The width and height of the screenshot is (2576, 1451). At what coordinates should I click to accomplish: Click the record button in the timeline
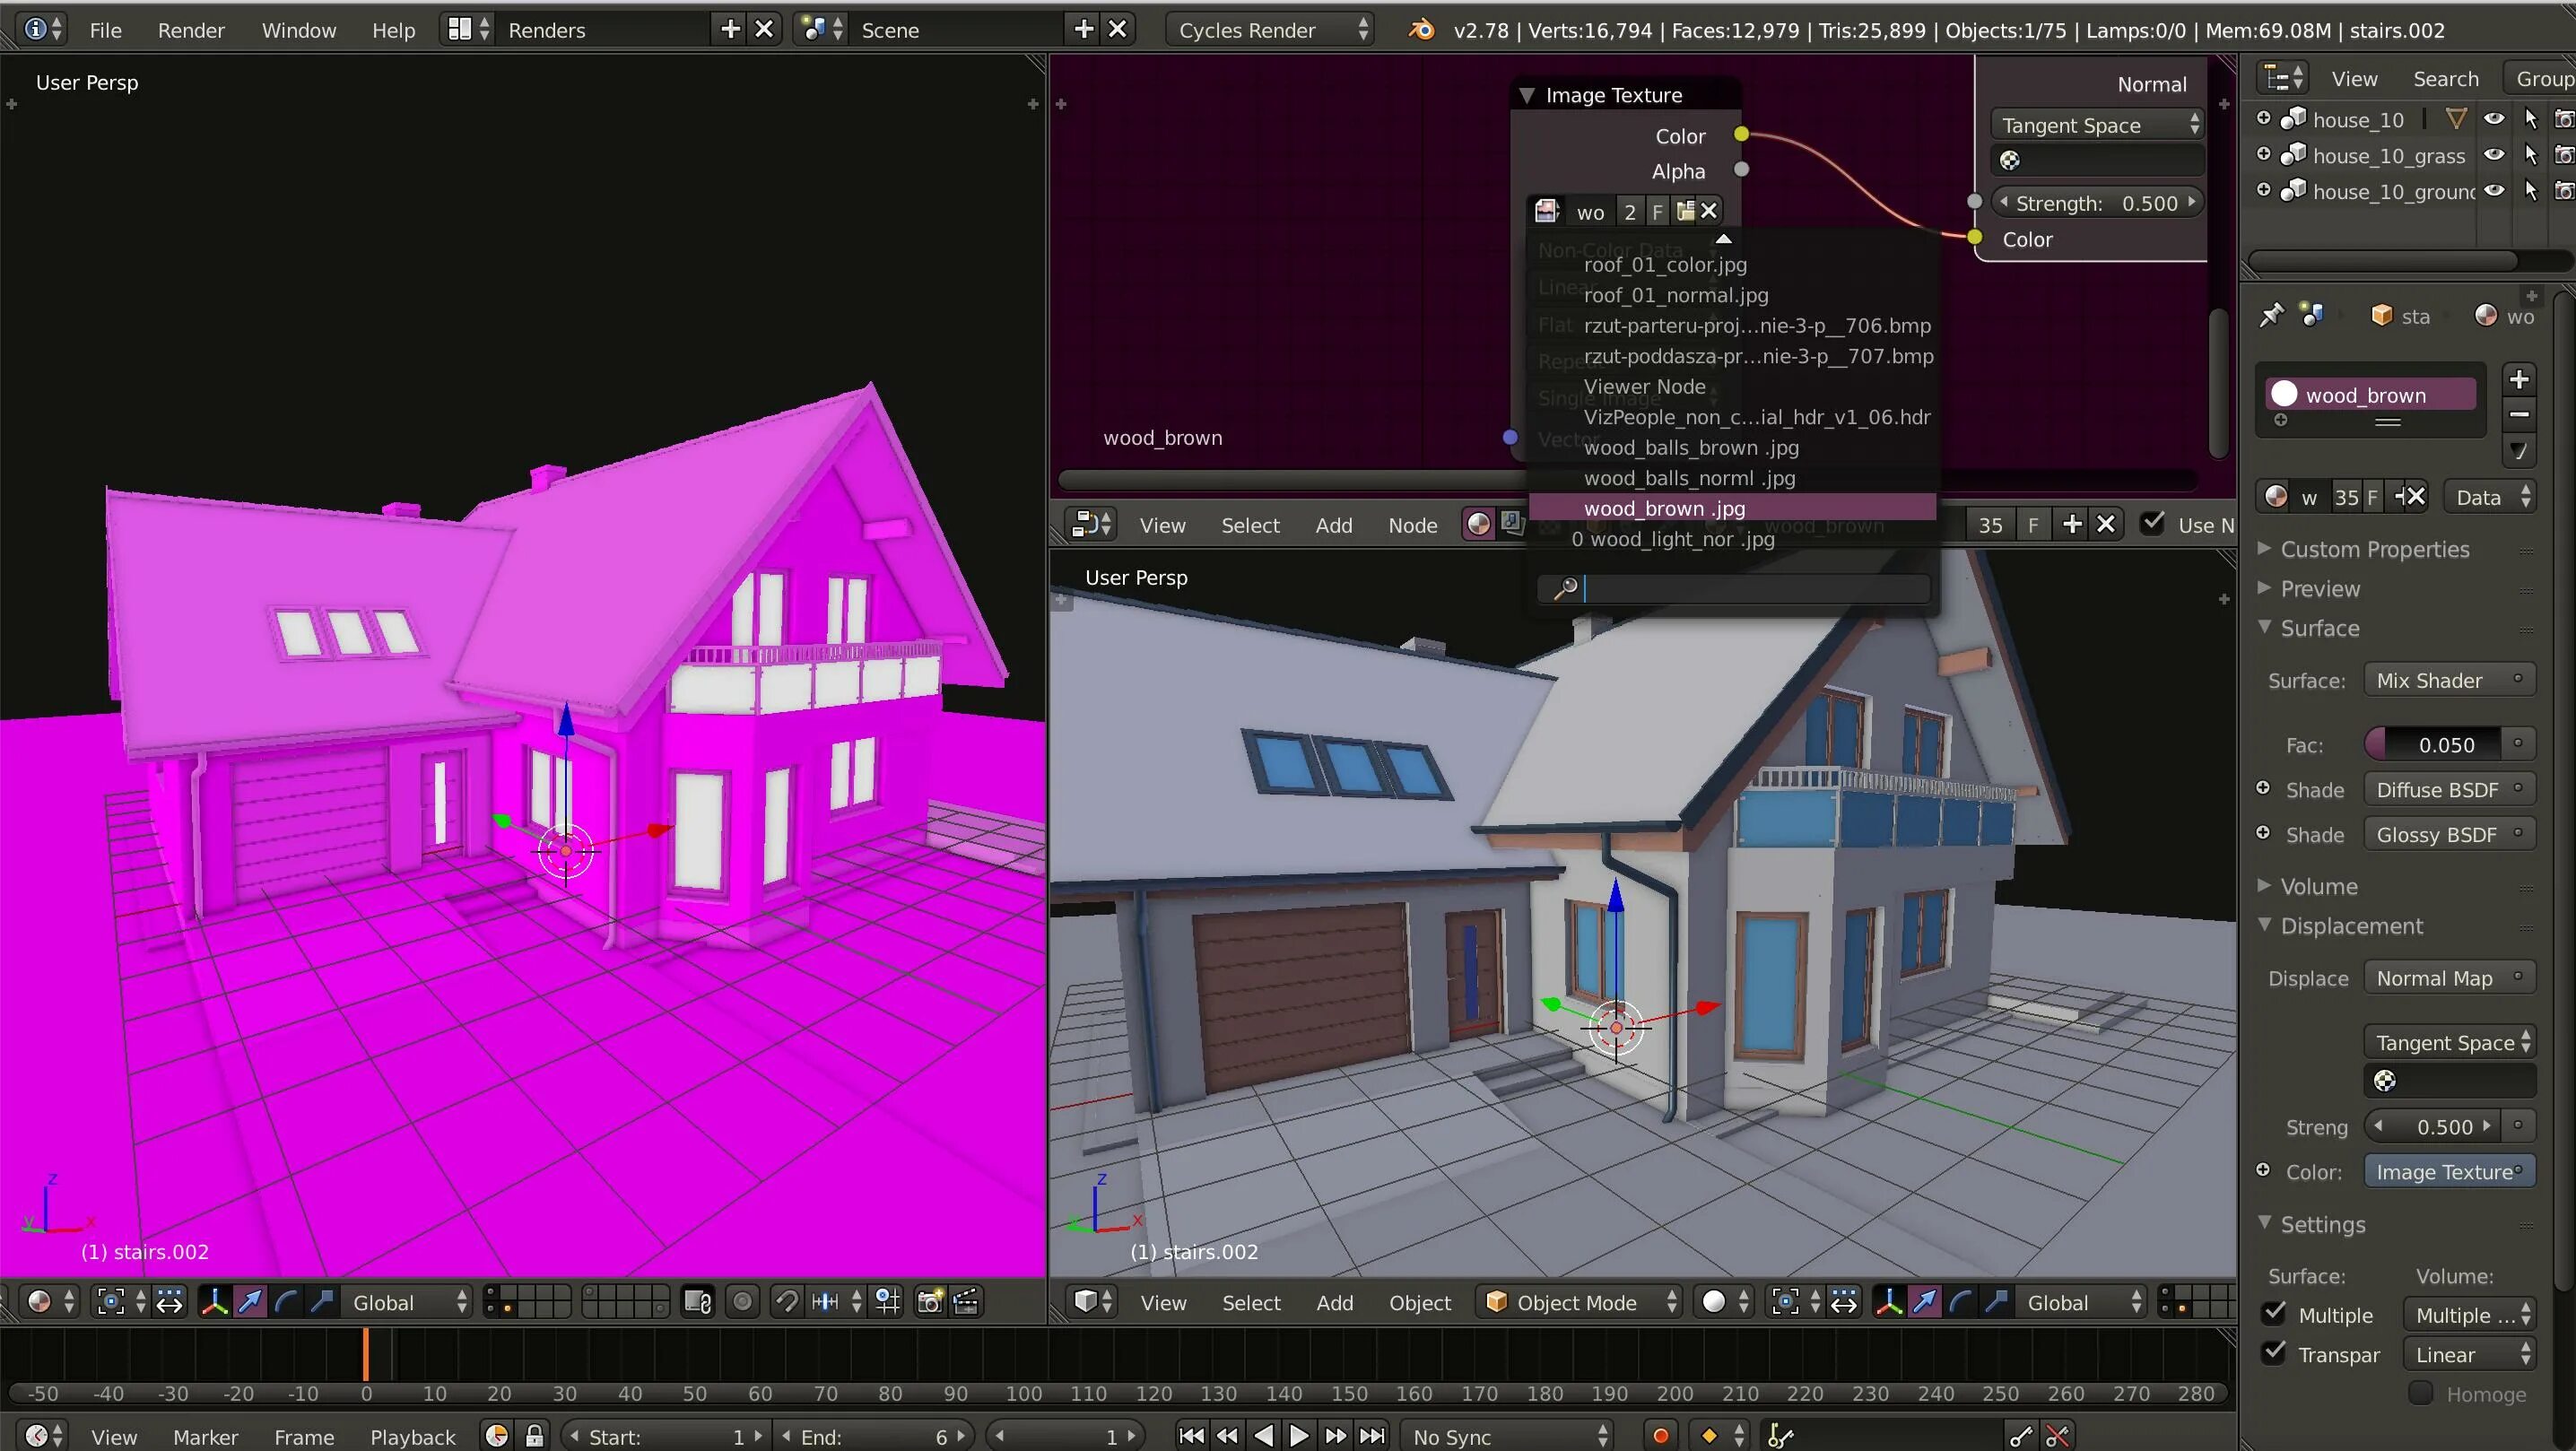[1660, 1436]
